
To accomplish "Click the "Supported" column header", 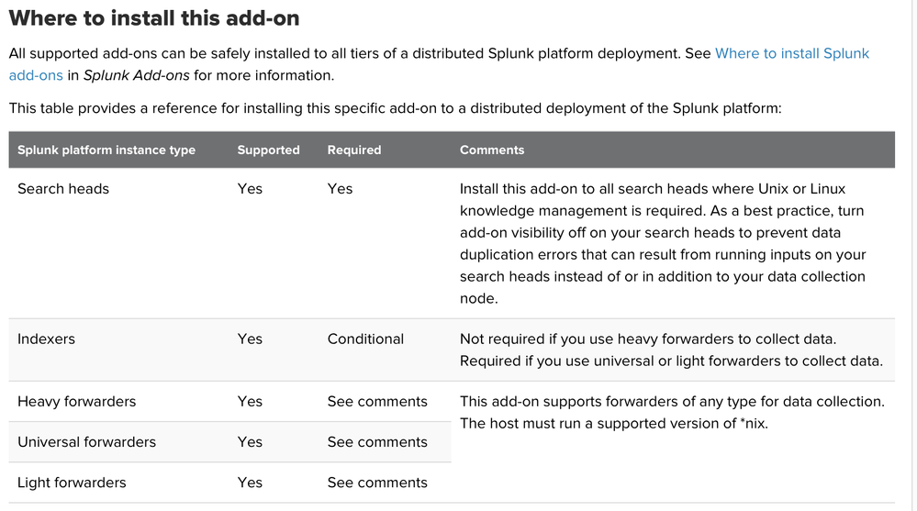I will tap(268, 150).
